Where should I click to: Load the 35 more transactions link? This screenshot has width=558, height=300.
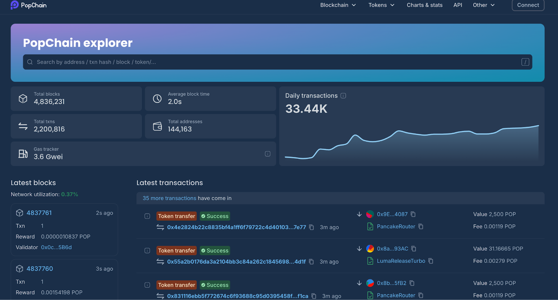point(169,198)
